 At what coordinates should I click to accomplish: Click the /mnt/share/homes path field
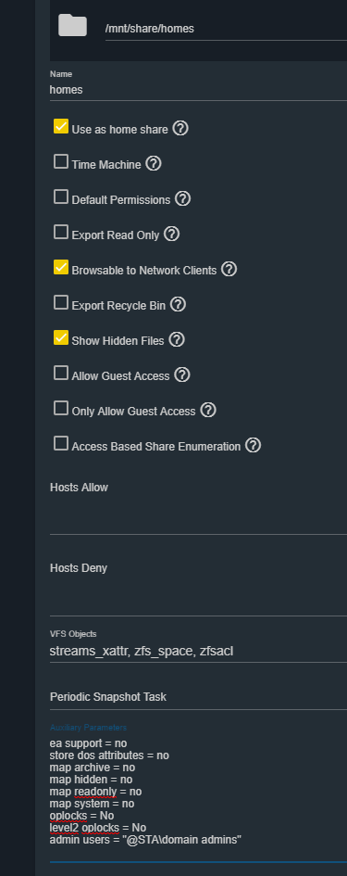tap(226, 29)
